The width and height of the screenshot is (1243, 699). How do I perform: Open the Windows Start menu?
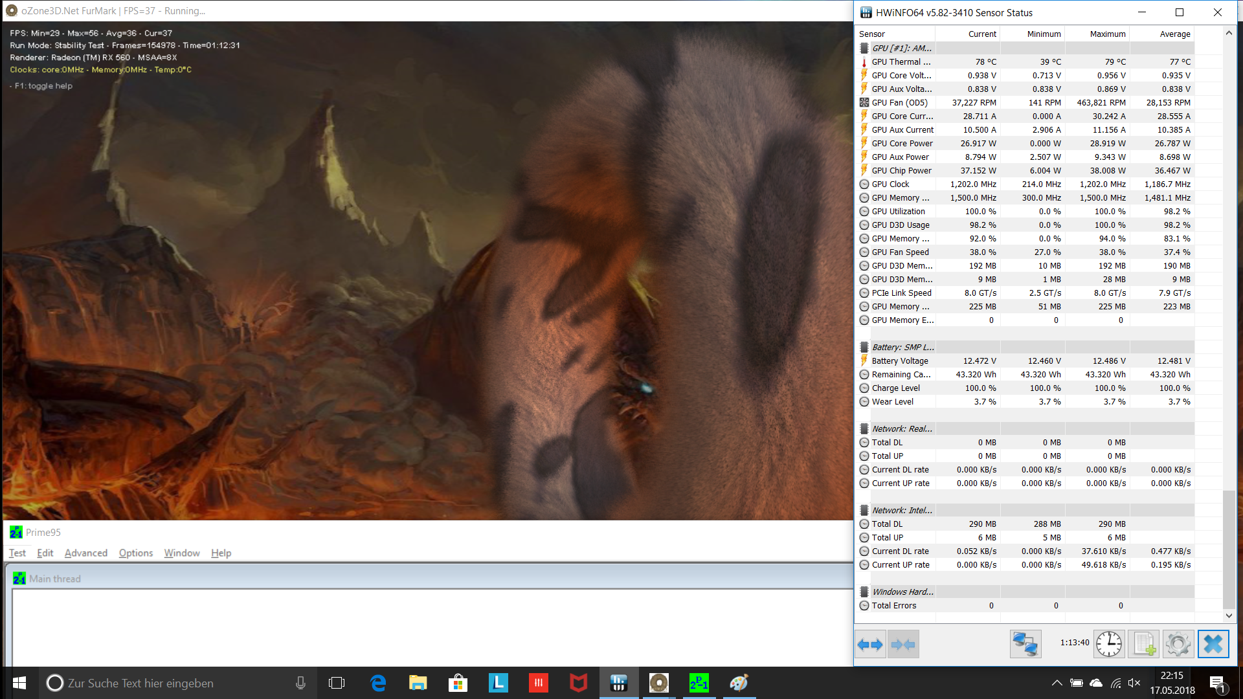coord(19,683)
